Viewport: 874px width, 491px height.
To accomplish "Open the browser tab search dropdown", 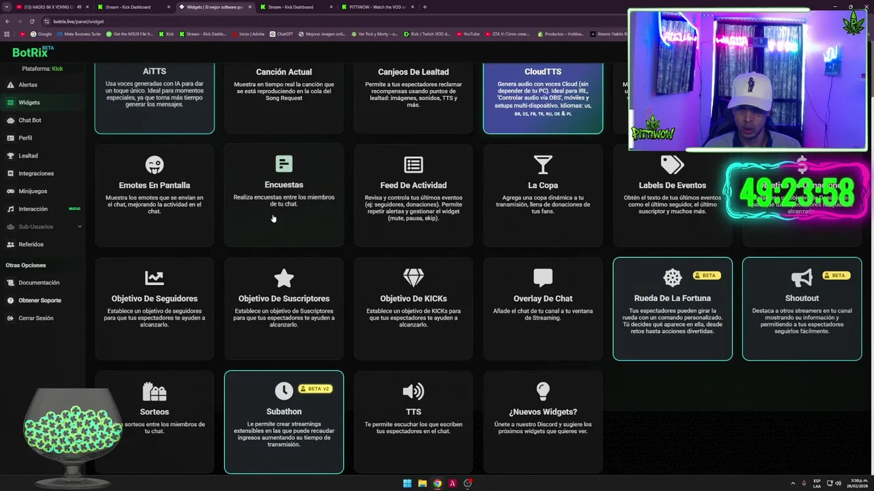I will (5, 7).
